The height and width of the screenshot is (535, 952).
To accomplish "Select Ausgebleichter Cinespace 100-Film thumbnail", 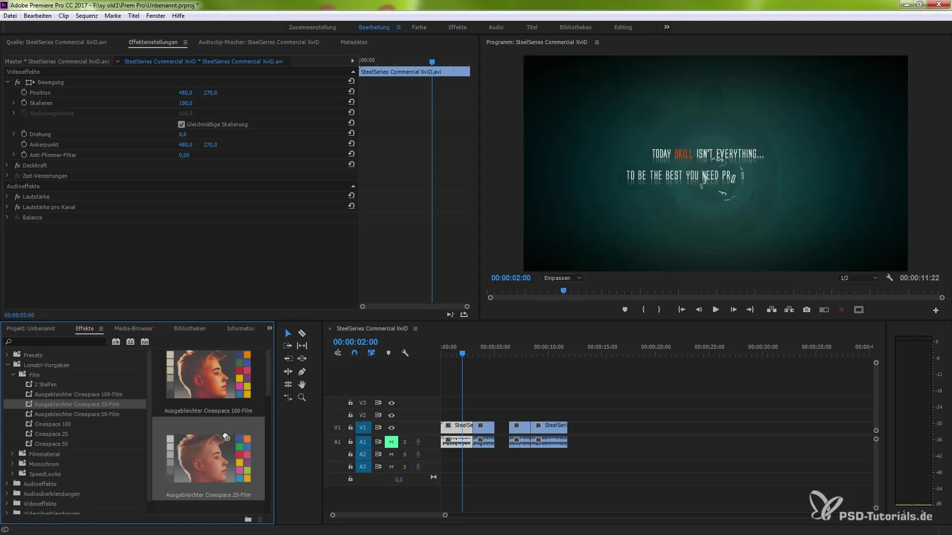I will (x=208, y=374).
